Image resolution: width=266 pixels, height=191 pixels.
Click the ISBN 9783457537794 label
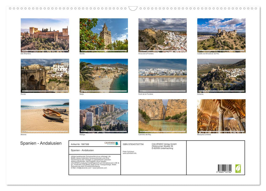133,144
